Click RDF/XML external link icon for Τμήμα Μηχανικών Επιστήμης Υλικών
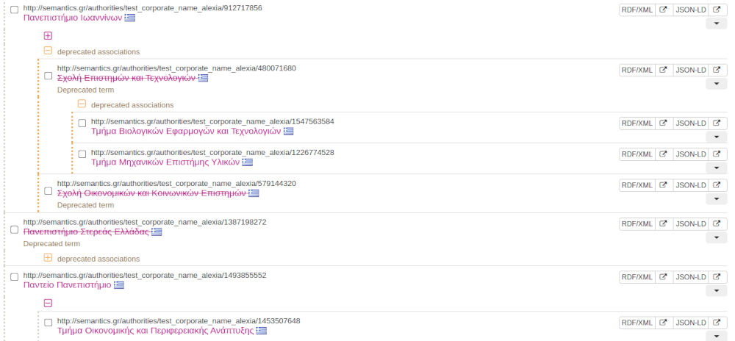The width and height of the screenshot is (735, 341). coord(663,154)
